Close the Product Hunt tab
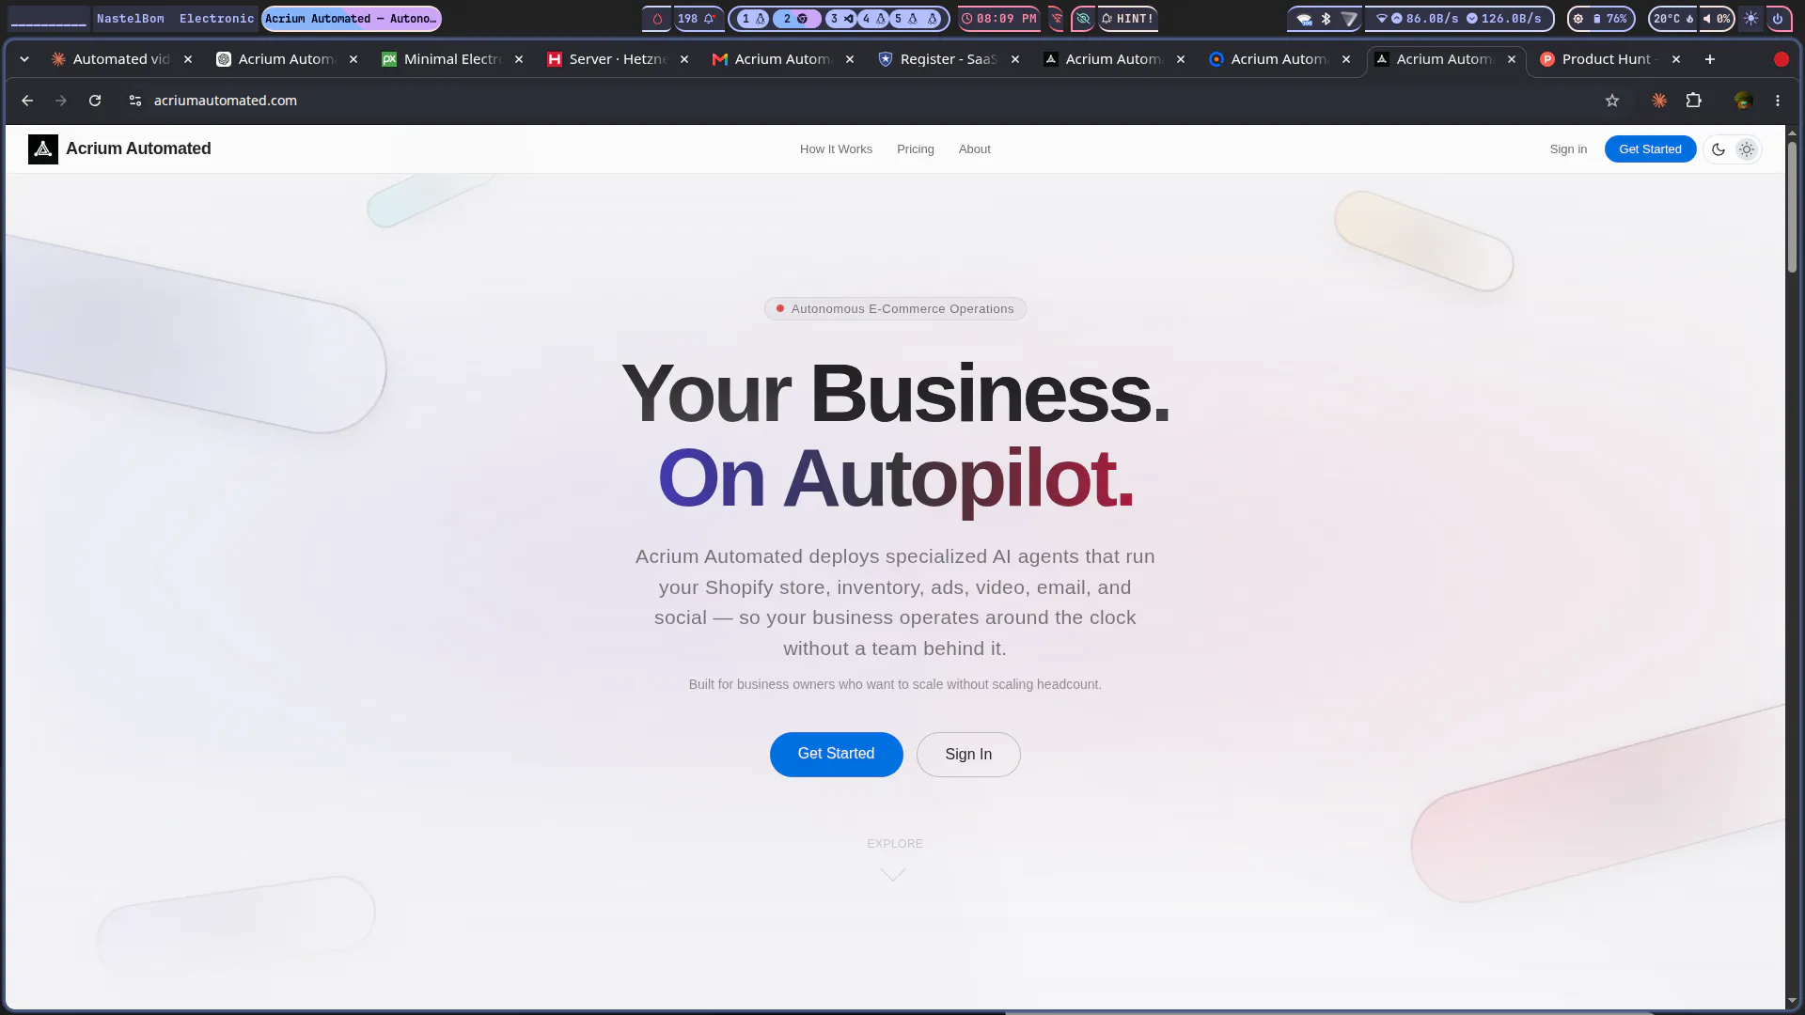1805x1015 pixels. tap(1676, 59)
